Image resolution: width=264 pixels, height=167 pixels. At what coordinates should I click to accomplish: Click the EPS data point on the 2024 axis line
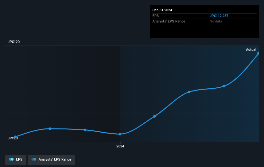(120, 134)
